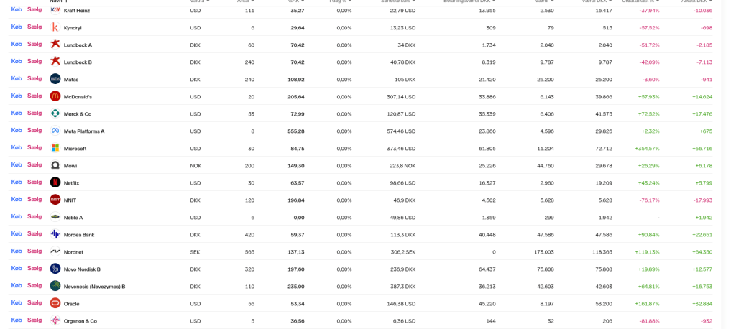Click the Microsoft four-square logo
The image size is (736, 329).
click(x=55, y=148)
